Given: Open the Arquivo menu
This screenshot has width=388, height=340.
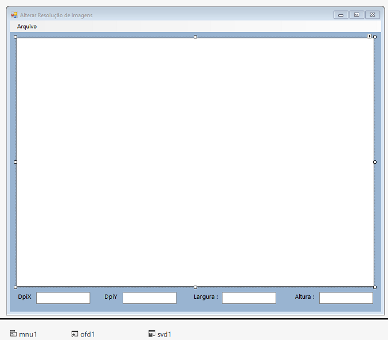Looking at the screenshot, I should (x=27, y=26).
